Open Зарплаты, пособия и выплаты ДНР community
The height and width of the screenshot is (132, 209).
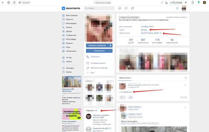[x=101, y=116]
